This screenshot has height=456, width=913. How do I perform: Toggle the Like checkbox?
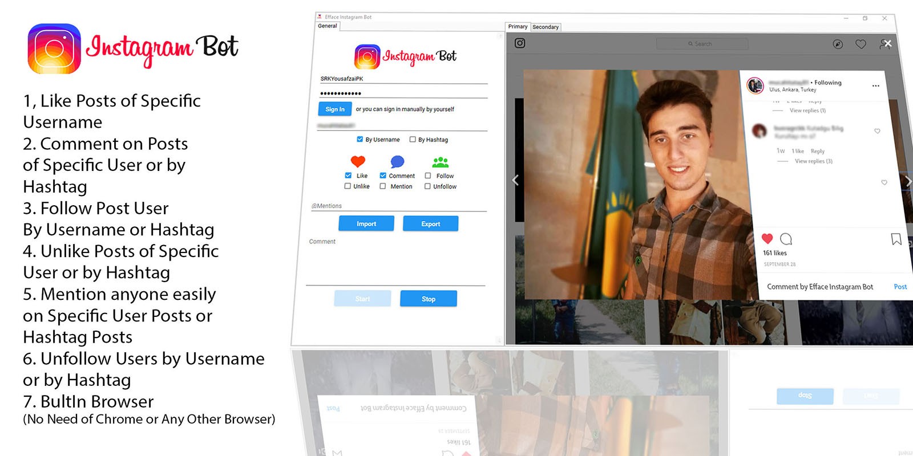click(x=348, y=176)
